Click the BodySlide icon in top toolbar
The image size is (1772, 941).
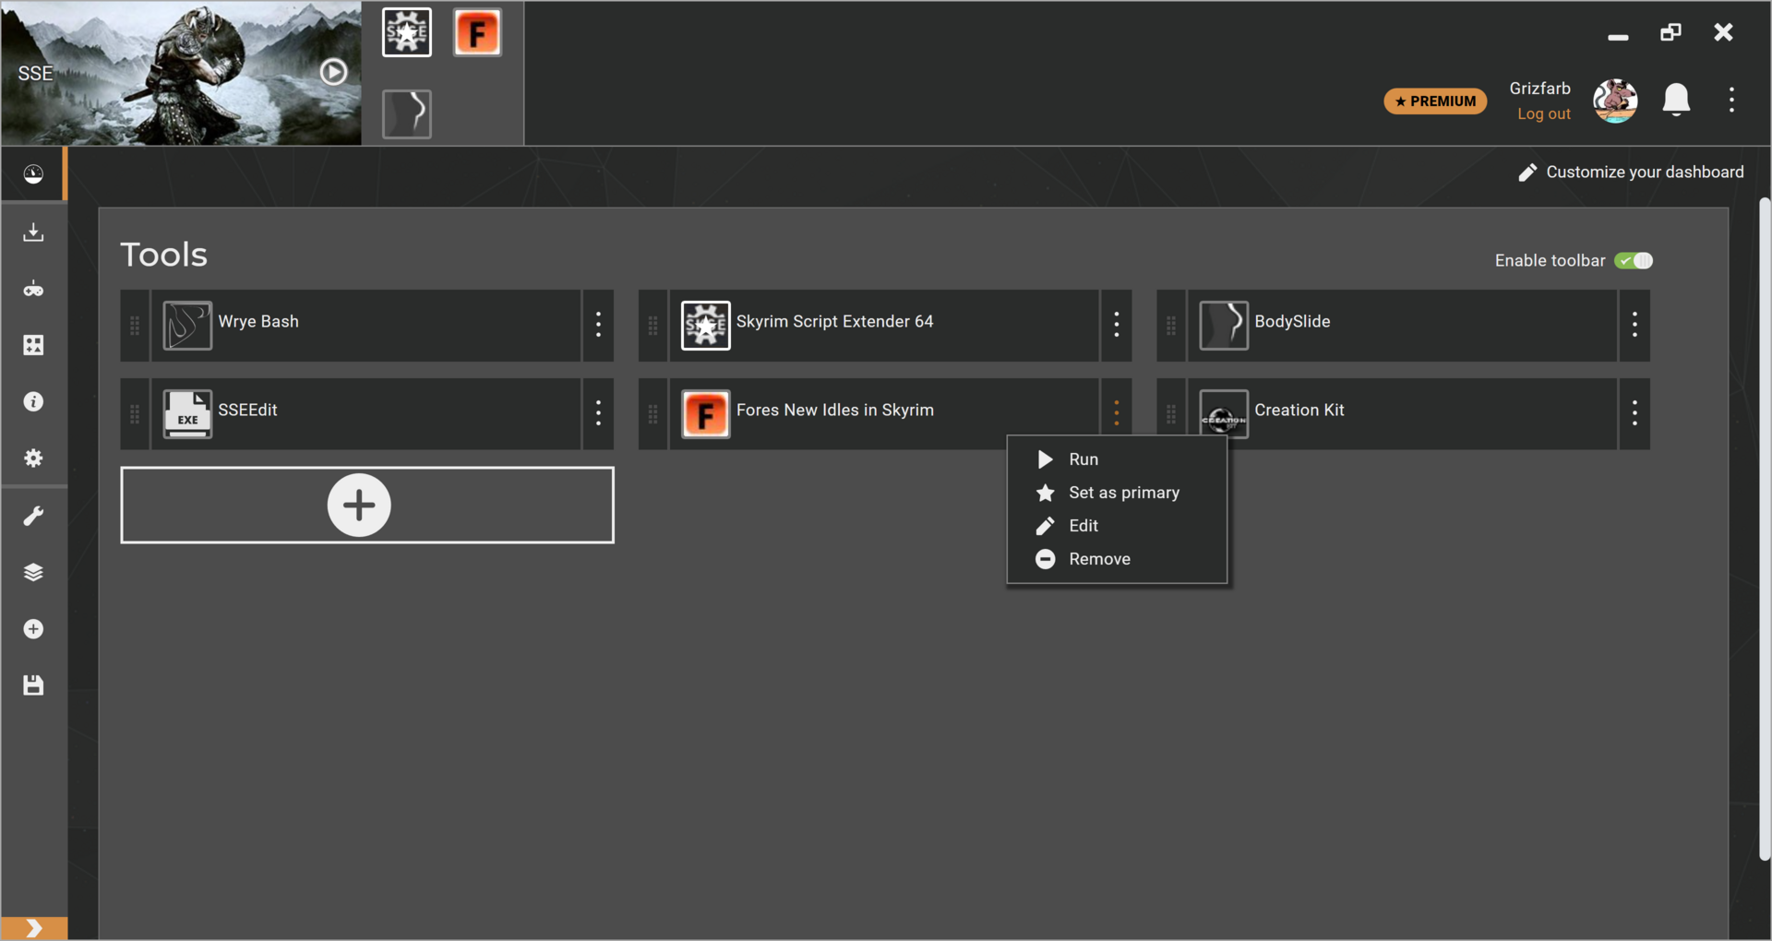click(x=407, y=113)
